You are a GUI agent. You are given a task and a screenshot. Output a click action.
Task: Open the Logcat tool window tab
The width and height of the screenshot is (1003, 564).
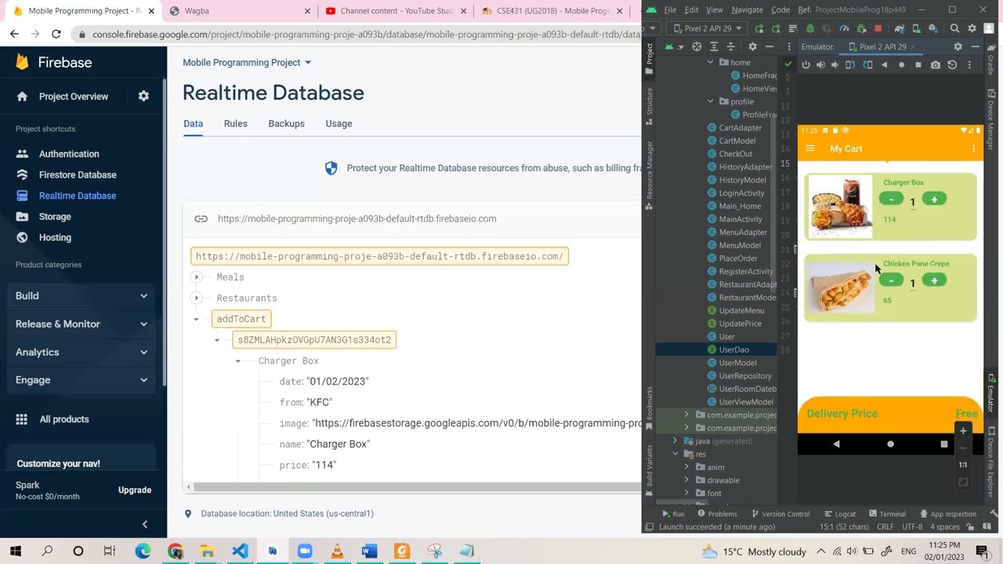pos(840,514)
